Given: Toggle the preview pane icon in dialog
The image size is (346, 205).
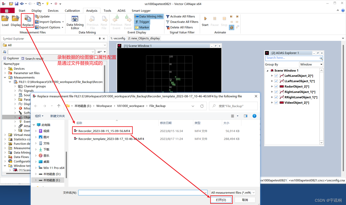Looking at the screenshot, I should click(245, 116).
